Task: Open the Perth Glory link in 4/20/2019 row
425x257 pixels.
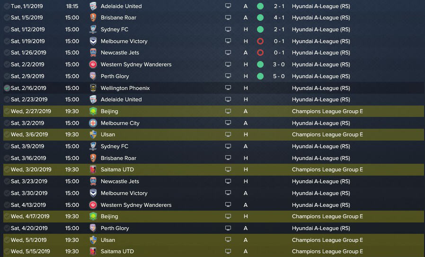Action: coord(115,228)
